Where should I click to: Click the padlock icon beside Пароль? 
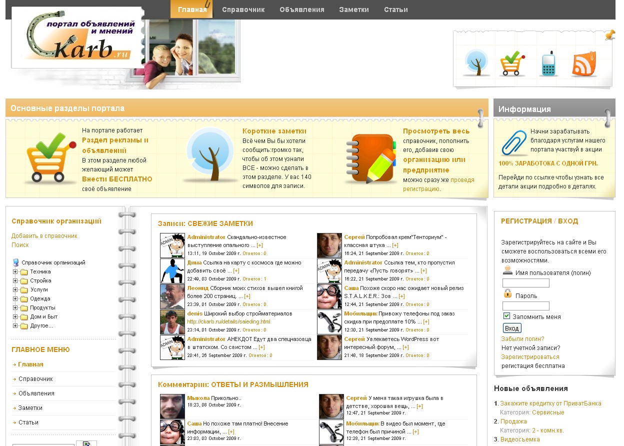pos(507,293)
